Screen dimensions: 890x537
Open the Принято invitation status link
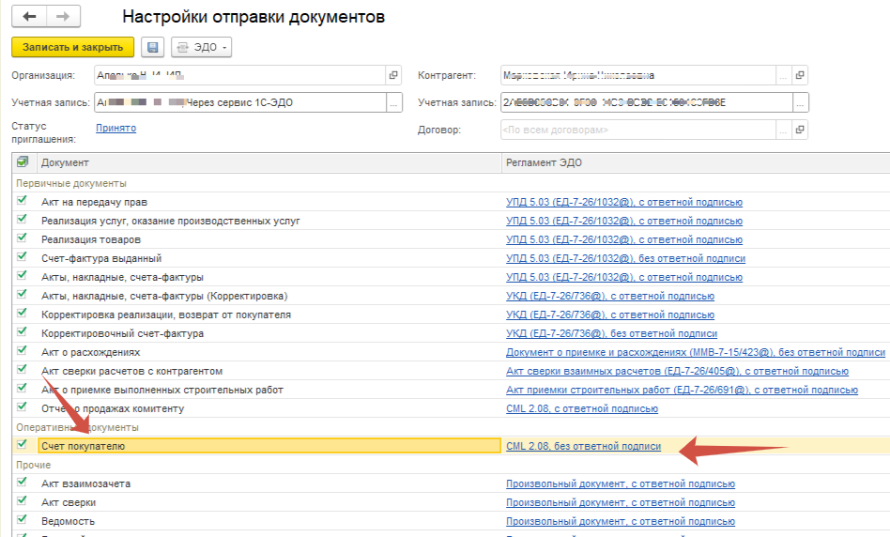point(115,128)
